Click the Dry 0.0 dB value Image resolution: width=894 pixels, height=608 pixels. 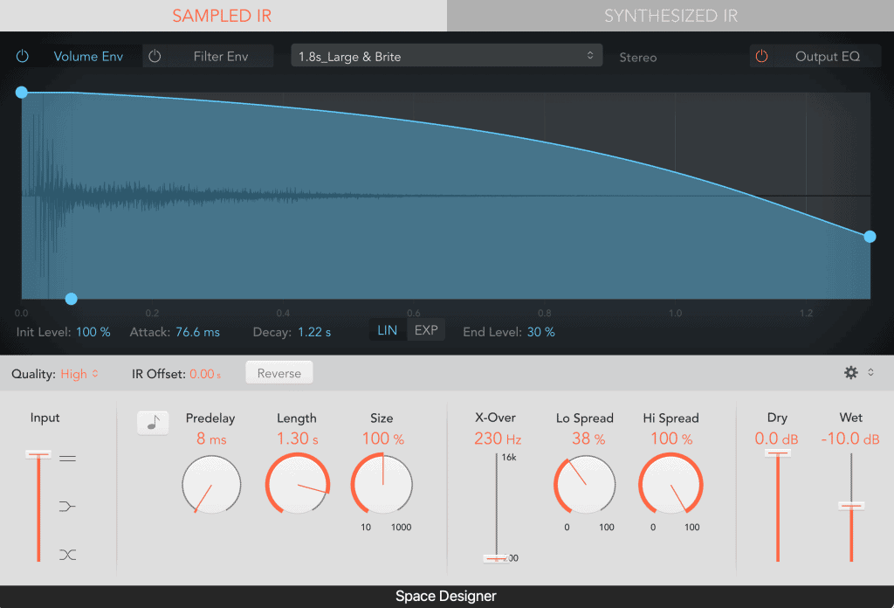[776, 439]
